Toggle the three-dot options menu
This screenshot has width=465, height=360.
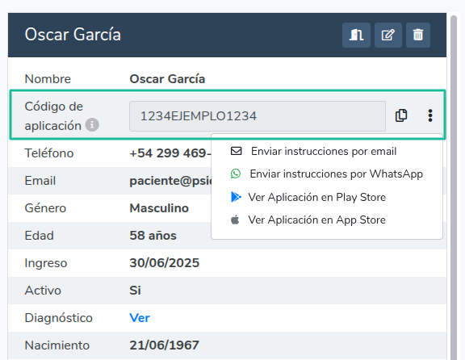[x=430, y=115]
